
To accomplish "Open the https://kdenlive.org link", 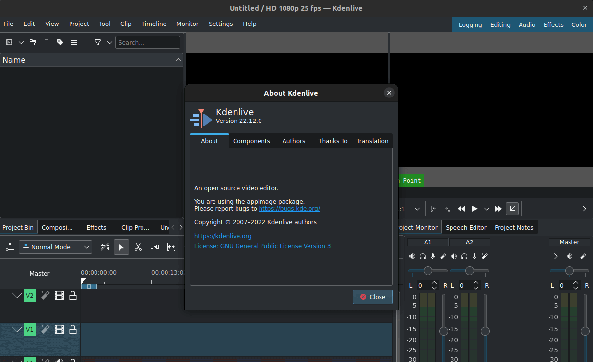I will click(223, 236).
